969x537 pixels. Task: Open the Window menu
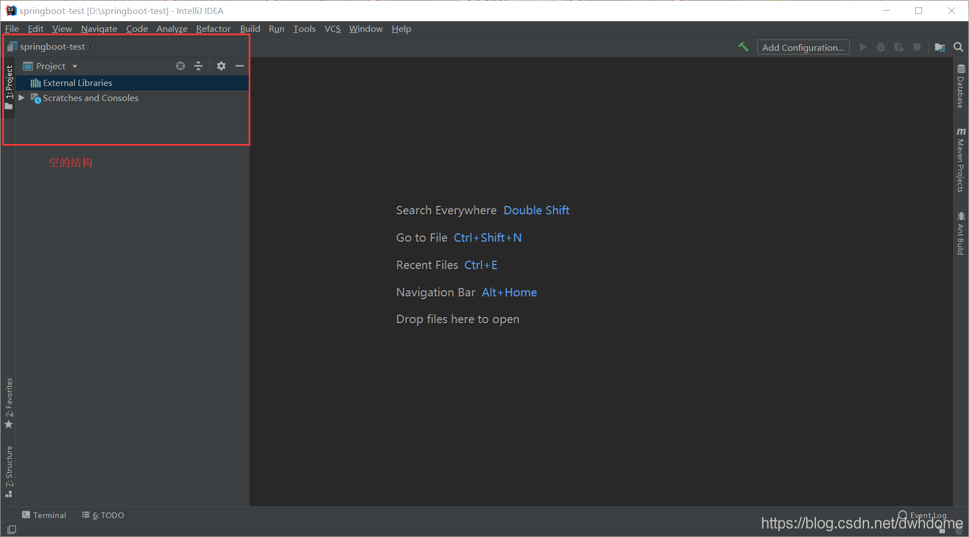(x=366, y=29)
